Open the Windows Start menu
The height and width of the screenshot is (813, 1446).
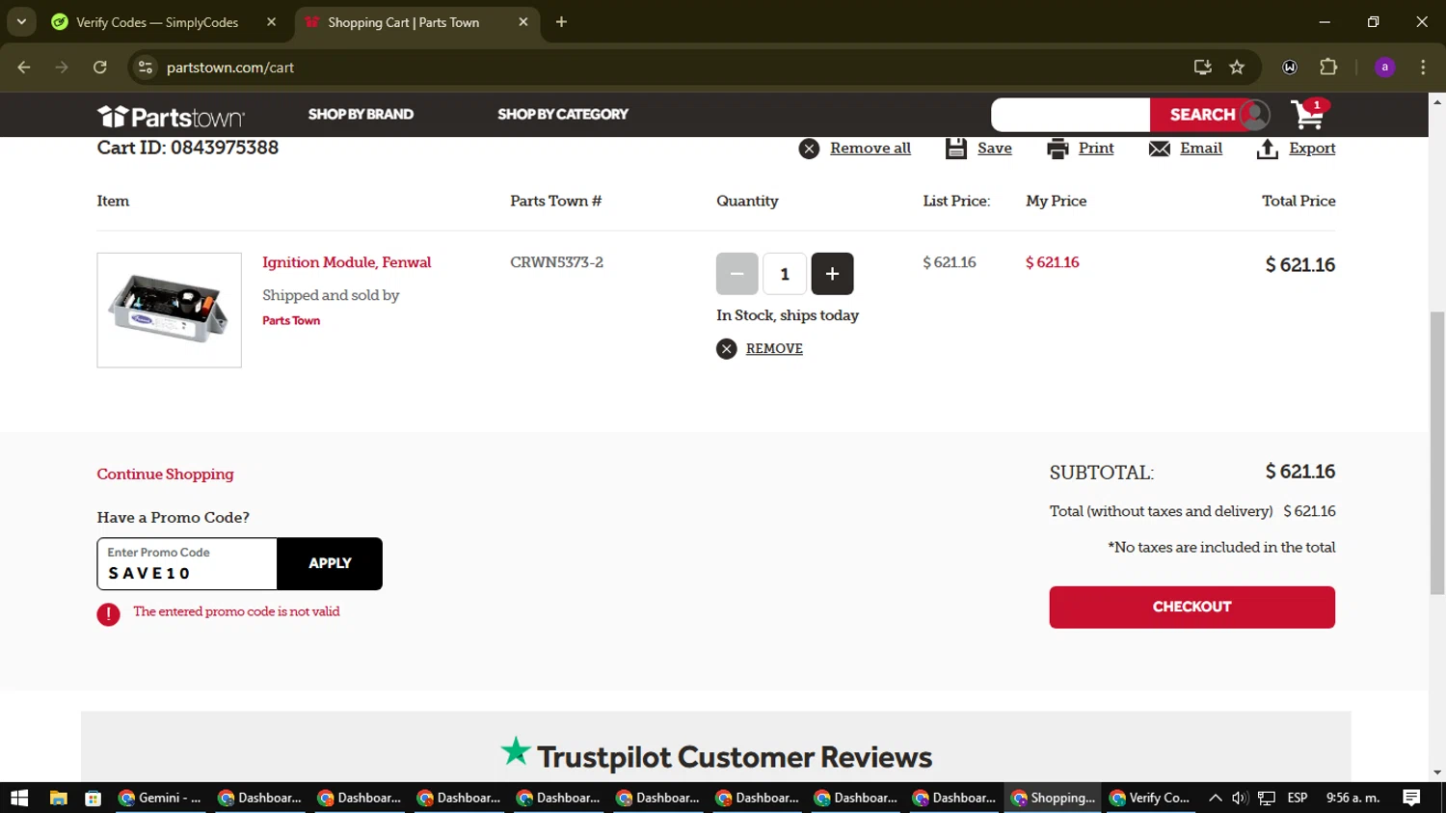tap(19, 798)
